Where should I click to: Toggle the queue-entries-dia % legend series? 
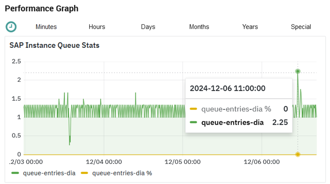[x=117, y=173]
